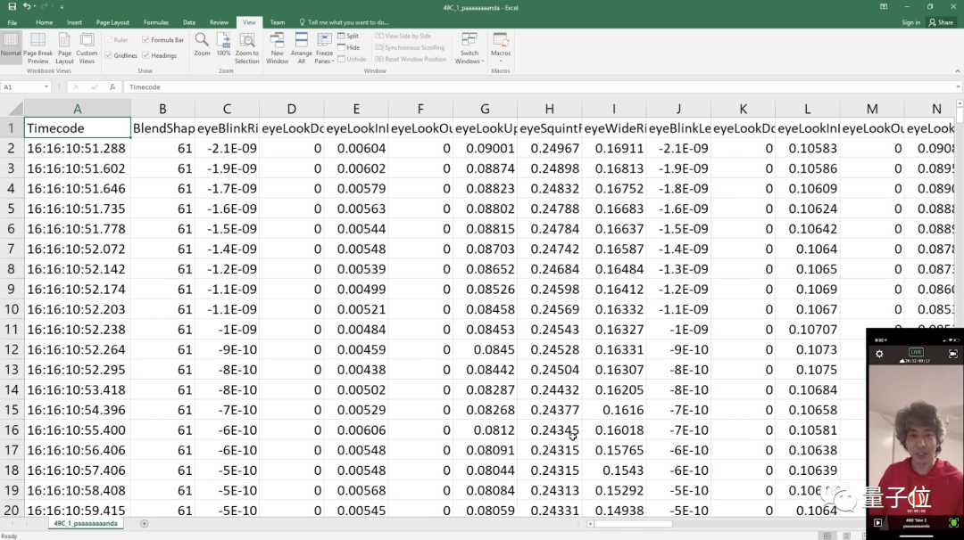Select the 49C_1_paaaaaaanda sheet tab

(86, 523)
